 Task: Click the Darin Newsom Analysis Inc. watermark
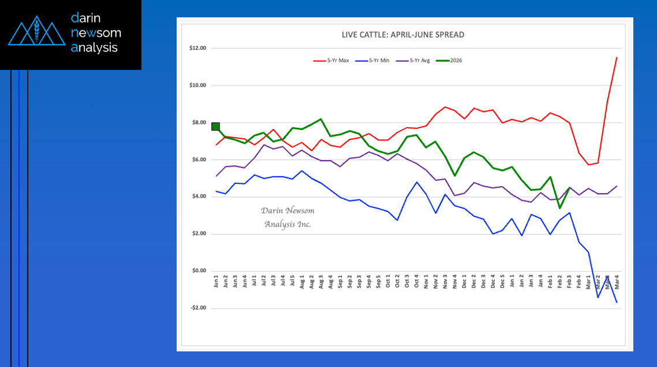click(288, 217)
